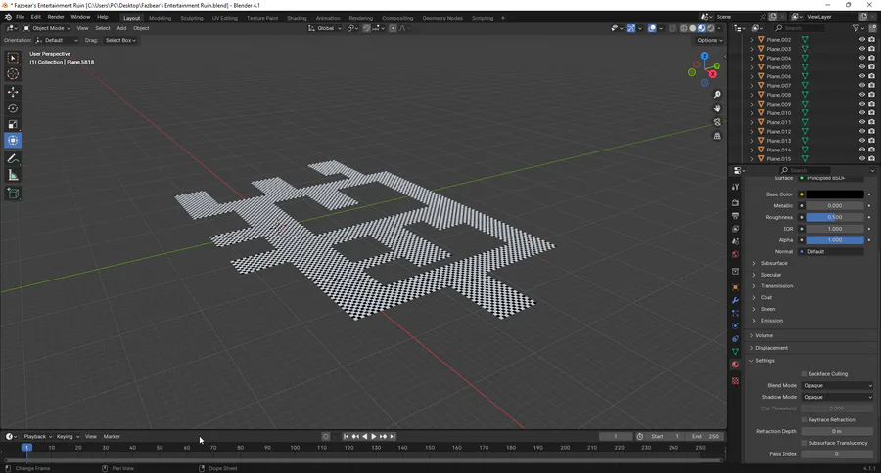Image resolution: width=881 pixels, height=473 pixels.
Task: Open the Material properties tab icon
Action: pos(735,365)
